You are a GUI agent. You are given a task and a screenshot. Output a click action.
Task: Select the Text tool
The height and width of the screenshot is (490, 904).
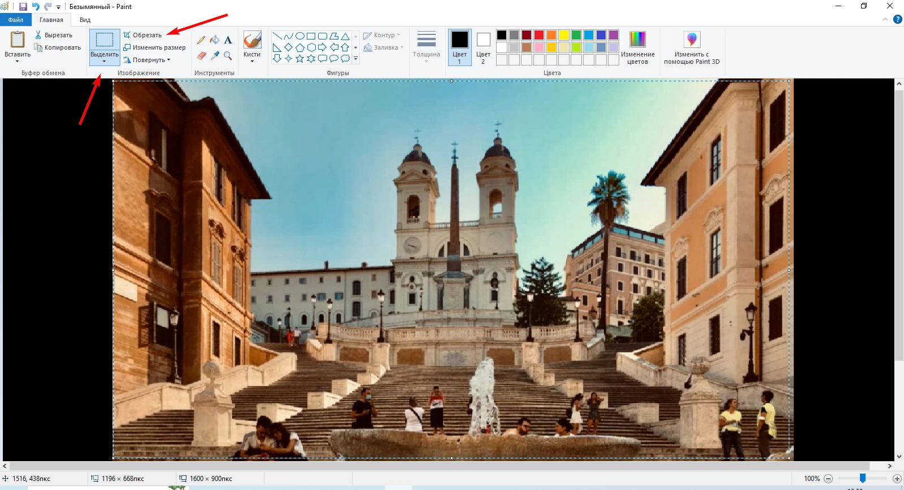click(x=228, y=40)
